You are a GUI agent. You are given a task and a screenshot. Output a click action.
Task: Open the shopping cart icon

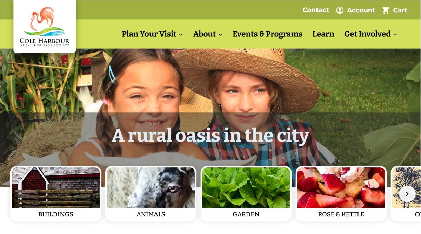[386, 10]
